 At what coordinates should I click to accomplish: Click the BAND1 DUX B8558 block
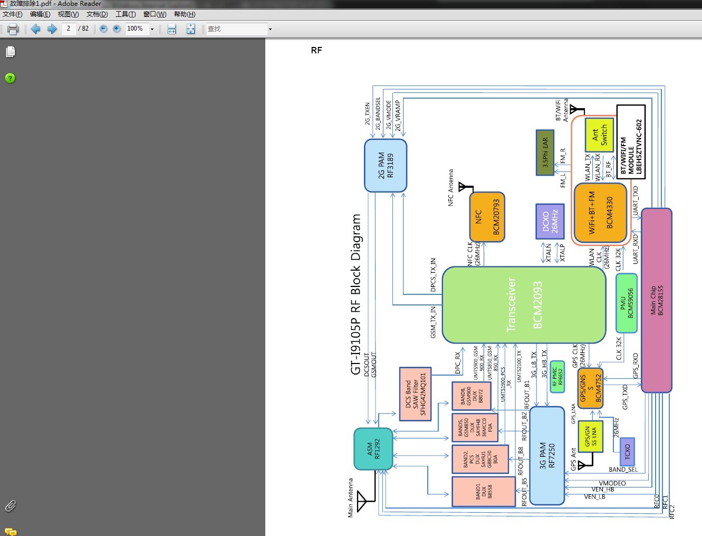[x=484, y=492]
